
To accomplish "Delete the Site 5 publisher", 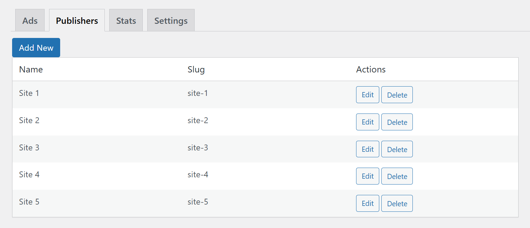I will click(397, 203).
